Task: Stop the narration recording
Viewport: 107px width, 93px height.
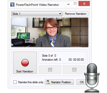Action: tap(74, 70)
